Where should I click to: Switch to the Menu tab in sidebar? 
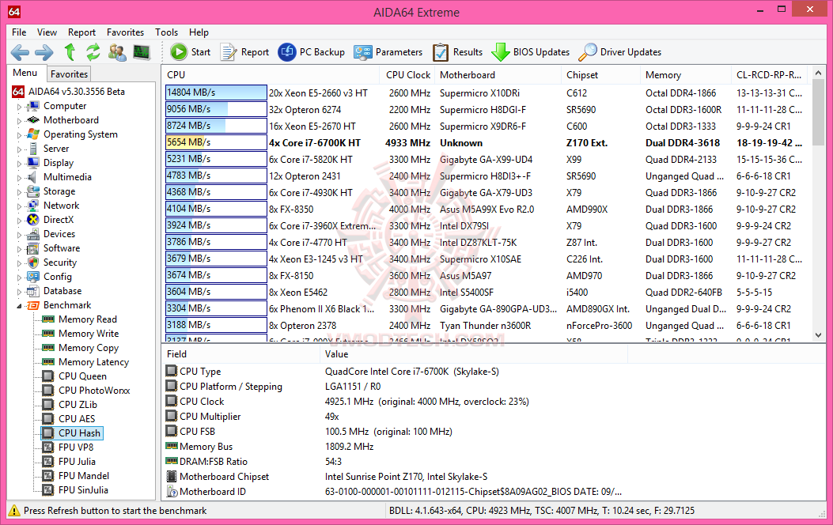25,73
